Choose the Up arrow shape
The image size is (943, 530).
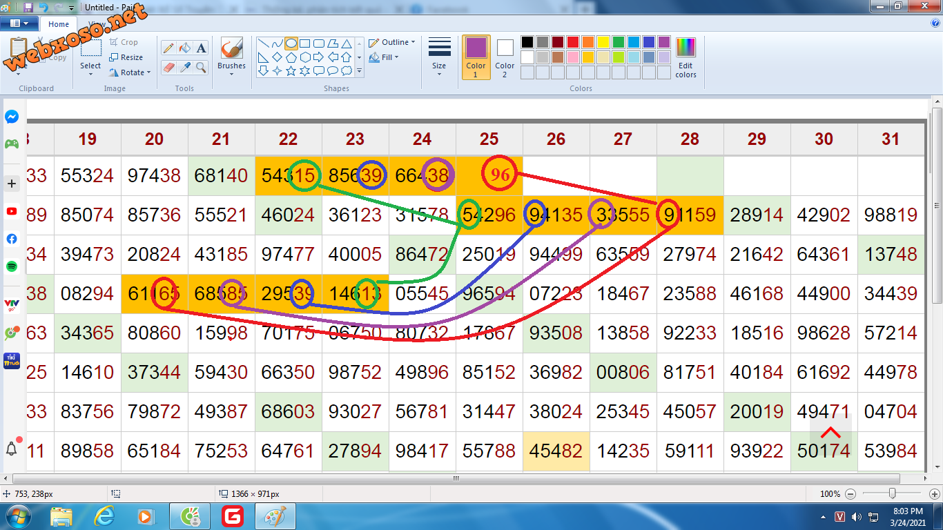click(x=347, y=57)
